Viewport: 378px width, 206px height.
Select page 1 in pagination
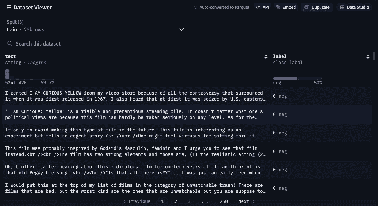162,201
